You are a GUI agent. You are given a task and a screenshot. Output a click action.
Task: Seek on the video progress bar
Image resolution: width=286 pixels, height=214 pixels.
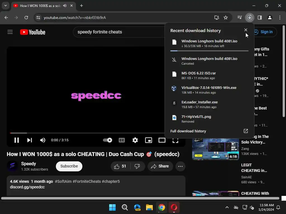click(x=87, y=133)
